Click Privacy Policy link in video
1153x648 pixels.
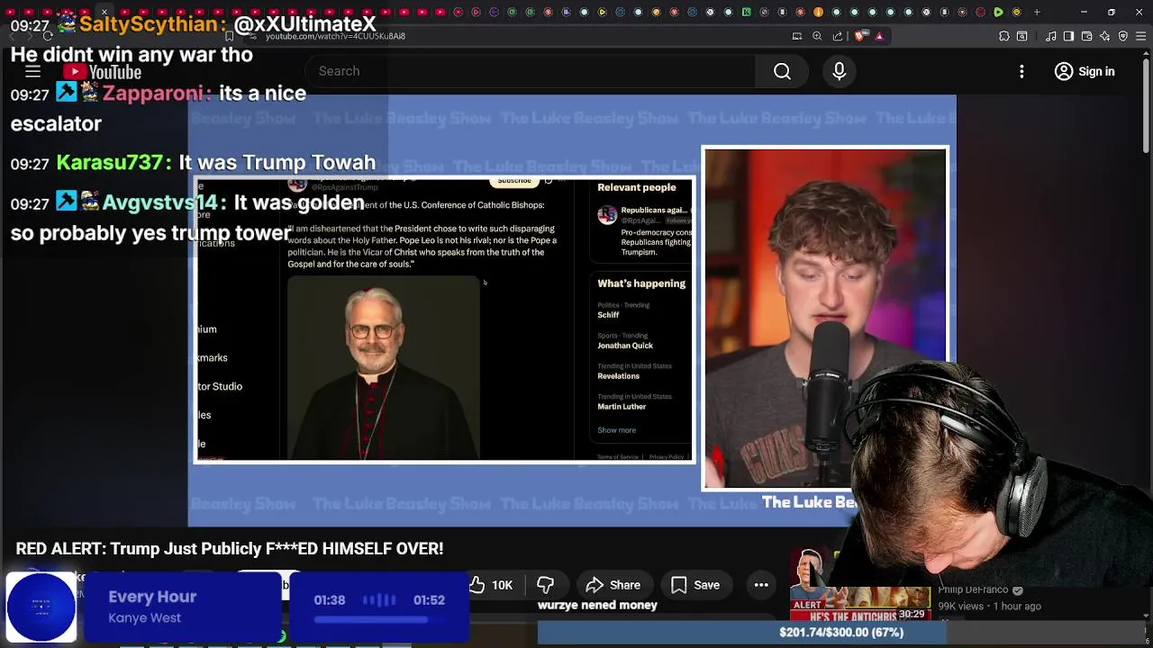coord(666,457)
